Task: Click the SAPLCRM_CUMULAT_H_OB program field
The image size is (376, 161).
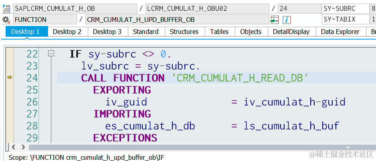Action: click(x=75, y=9)
